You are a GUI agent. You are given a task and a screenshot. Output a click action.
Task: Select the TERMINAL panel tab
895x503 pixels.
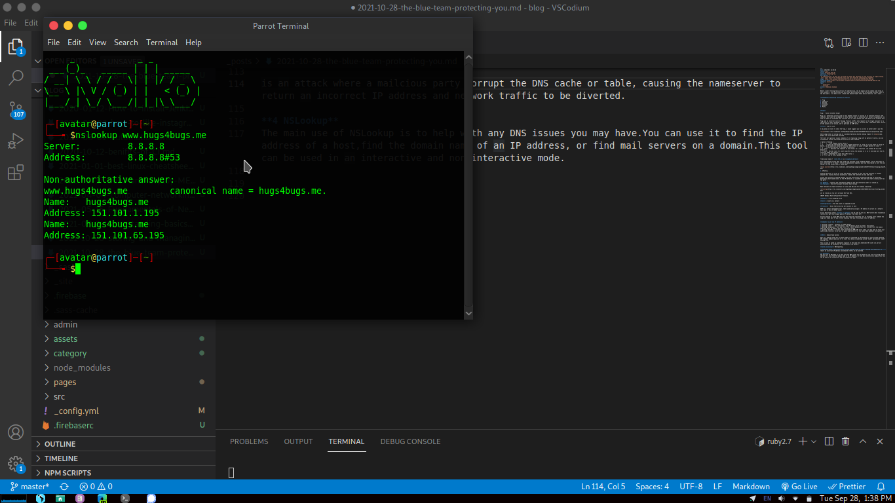click(x=347, y=441)
